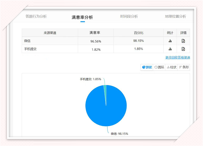Go to the 地理位置分析 tab

click(175, 16)
